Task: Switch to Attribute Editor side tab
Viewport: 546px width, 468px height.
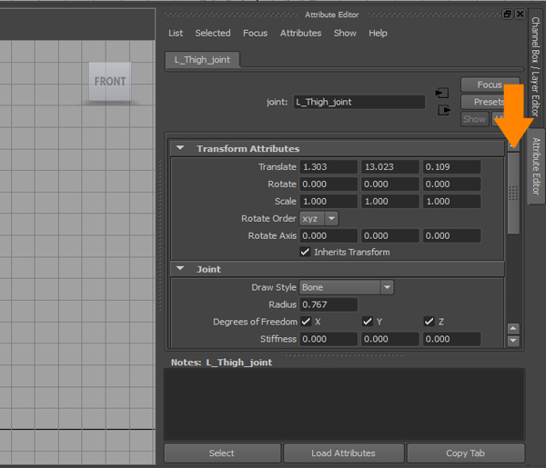Action: pos(536,166)
